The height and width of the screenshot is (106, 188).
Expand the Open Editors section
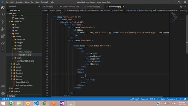click(24, 11)
